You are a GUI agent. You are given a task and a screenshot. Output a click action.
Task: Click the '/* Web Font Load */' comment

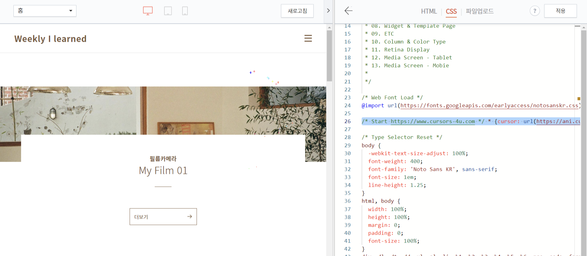(x=392, y=98)
